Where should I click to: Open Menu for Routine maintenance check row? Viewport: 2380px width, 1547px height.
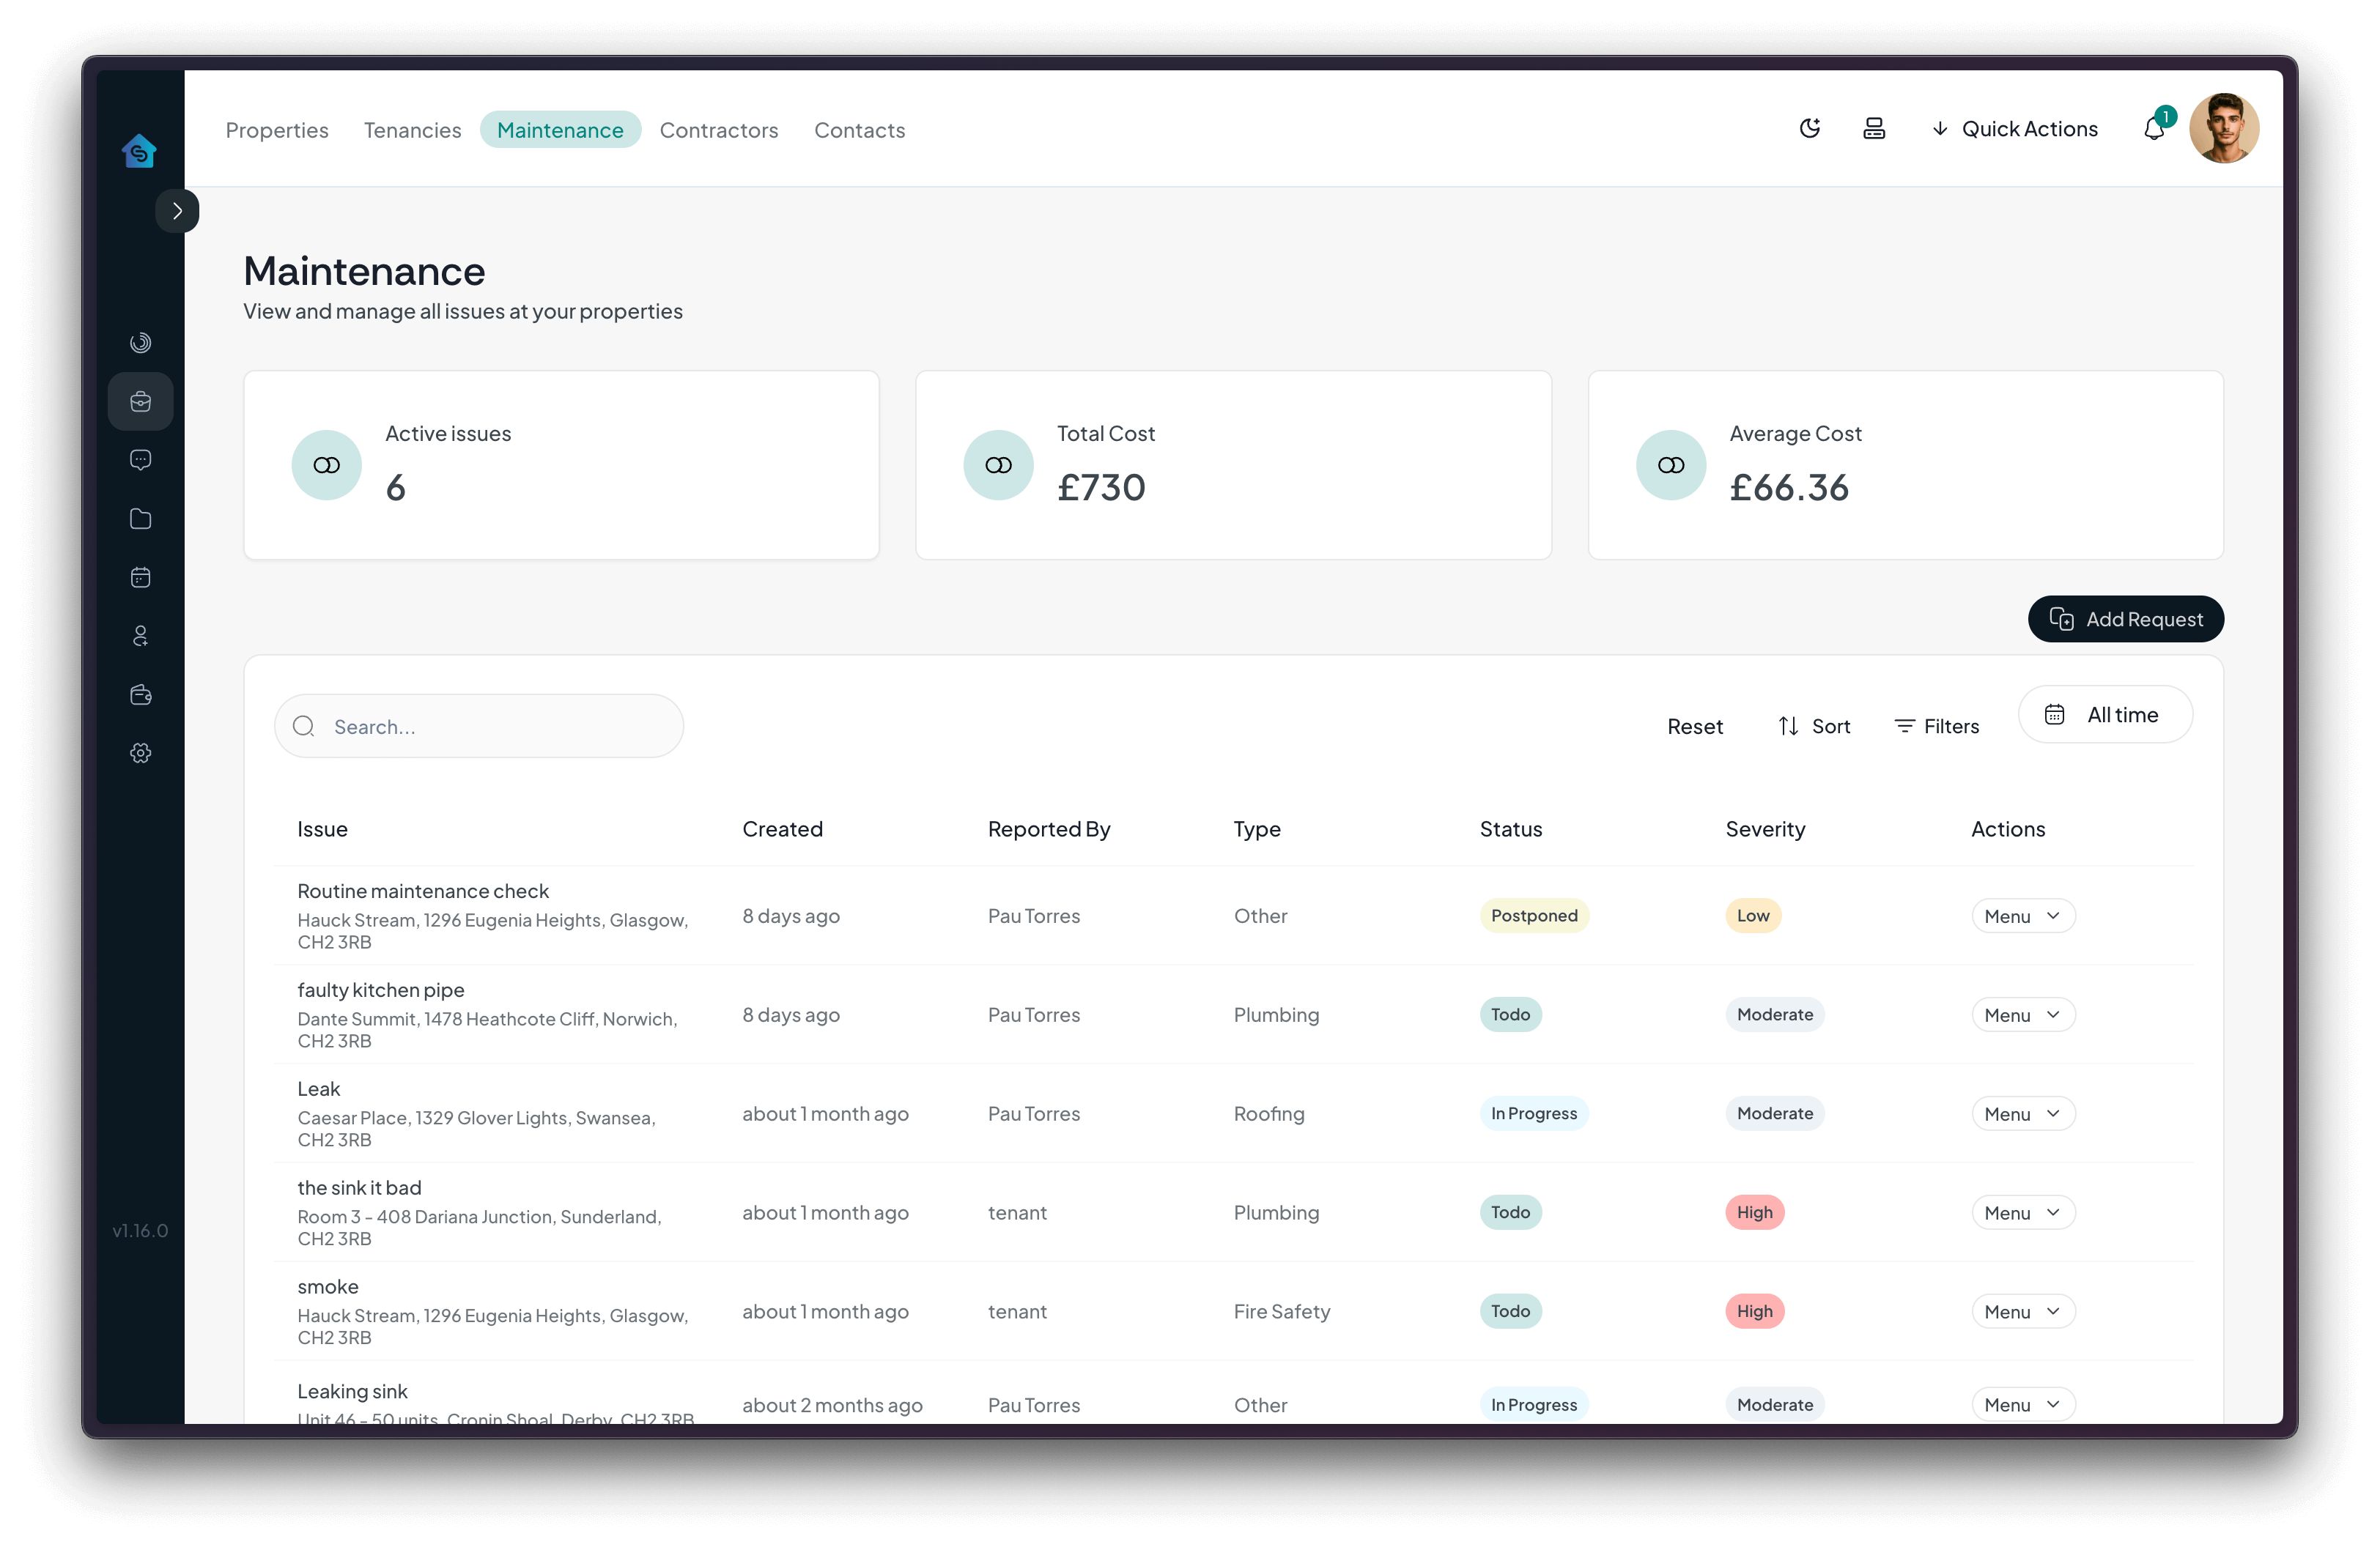click(2023, 916)
